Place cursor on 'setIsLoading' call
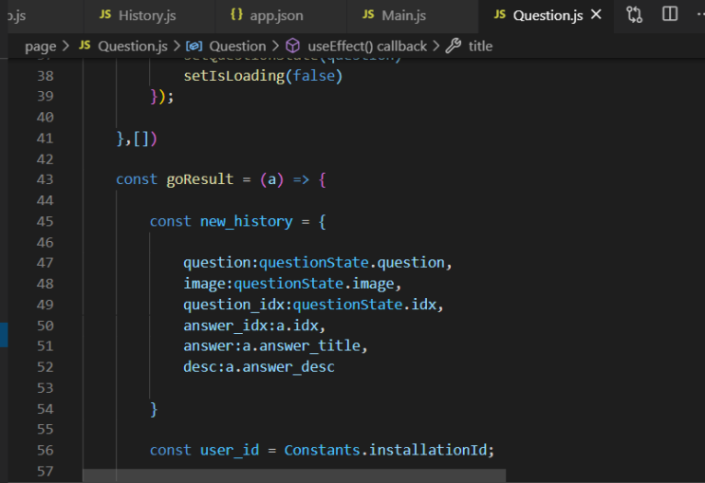The width and height of the screenshot is (705, 483). (233, 76)
